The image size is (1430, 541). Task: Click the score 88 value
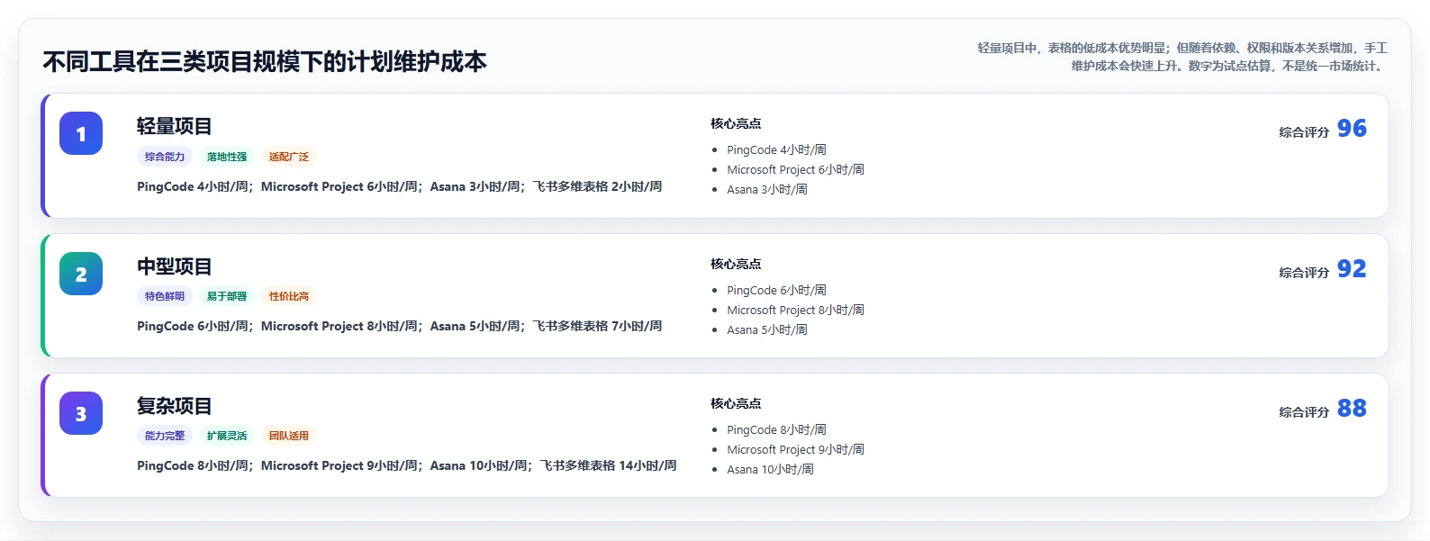[x=1352, y=409]
